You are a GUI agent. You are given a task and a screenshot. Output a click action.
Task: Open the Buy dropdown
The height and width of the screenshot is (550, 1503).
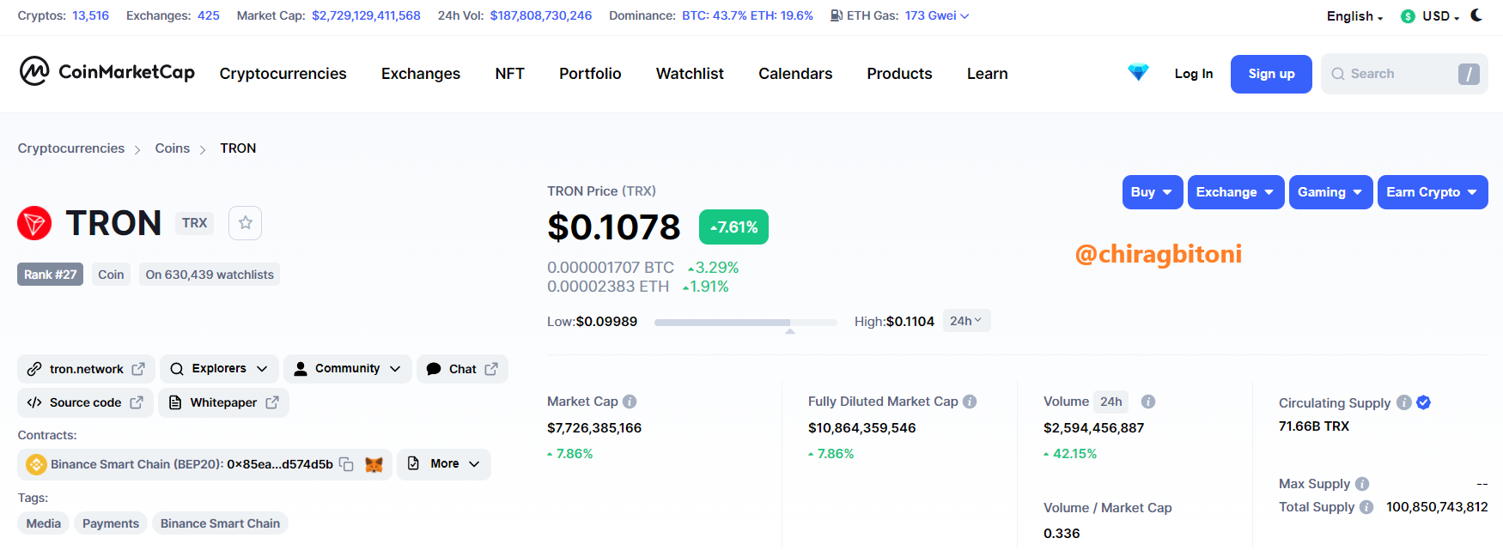1153,192
